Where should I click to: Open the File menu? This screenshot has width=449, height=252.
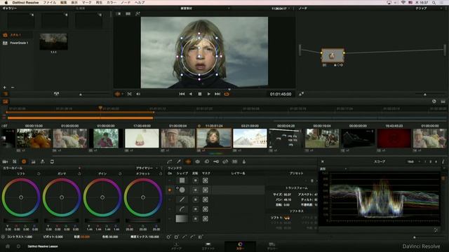(x=50, y=2)
